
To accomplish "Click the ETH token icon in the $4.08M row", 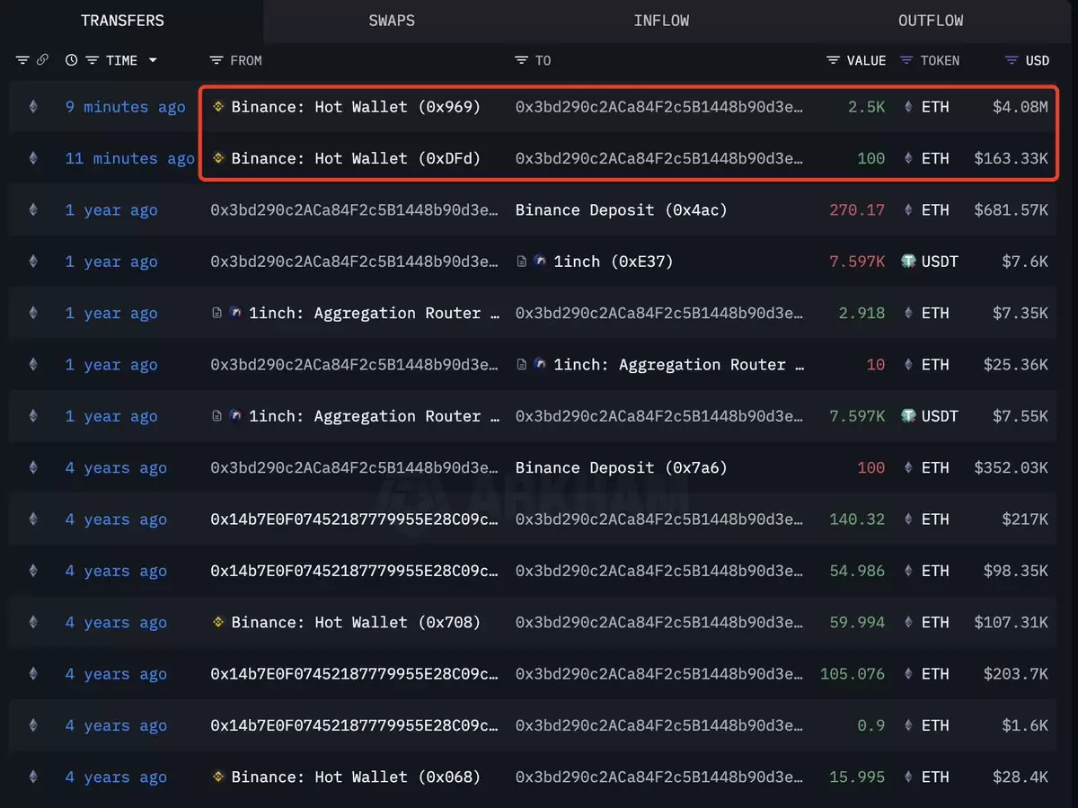I will [x=909, y=107].
